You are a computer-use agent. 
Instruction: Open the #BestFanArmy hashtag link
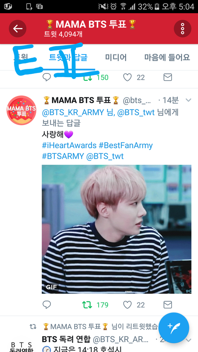(126, 145)
